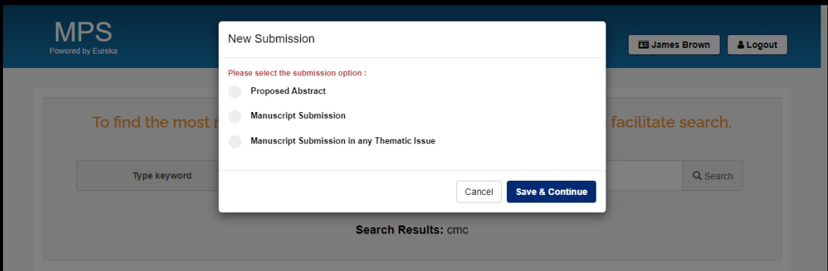Choose the Manuscript Submission radio button
Image resolution: width=828 pixels, height=271 pixels.
[235, 116]
